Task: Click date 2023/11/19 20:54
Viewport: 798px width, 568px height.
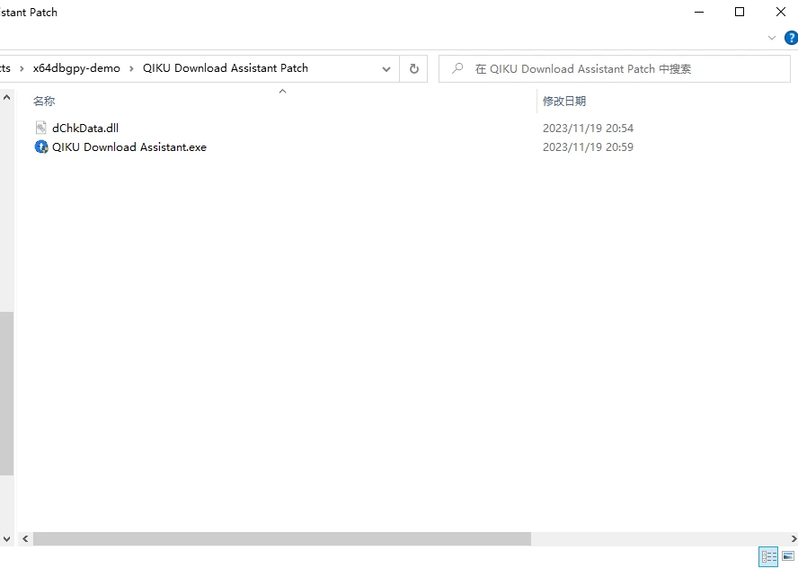Action: click(x=588, y=129)
